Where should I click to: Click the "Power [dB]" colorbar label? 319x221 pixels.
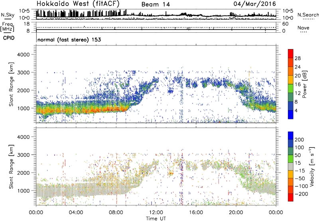point(305,84)
